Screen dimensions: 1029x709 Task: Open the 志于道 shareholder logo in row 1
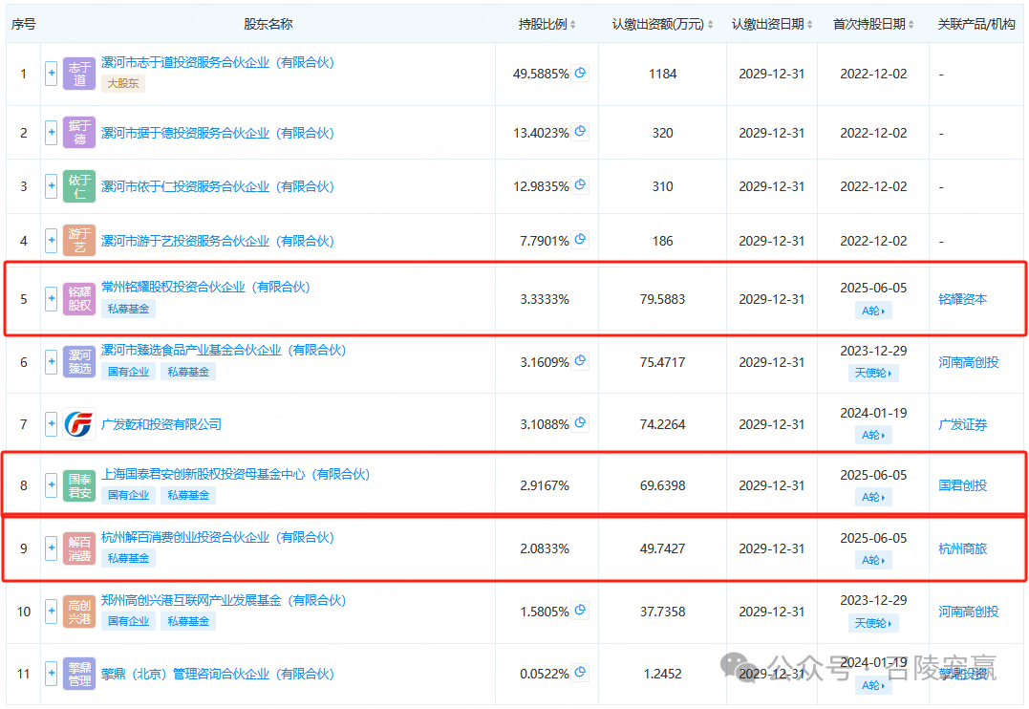79,74
